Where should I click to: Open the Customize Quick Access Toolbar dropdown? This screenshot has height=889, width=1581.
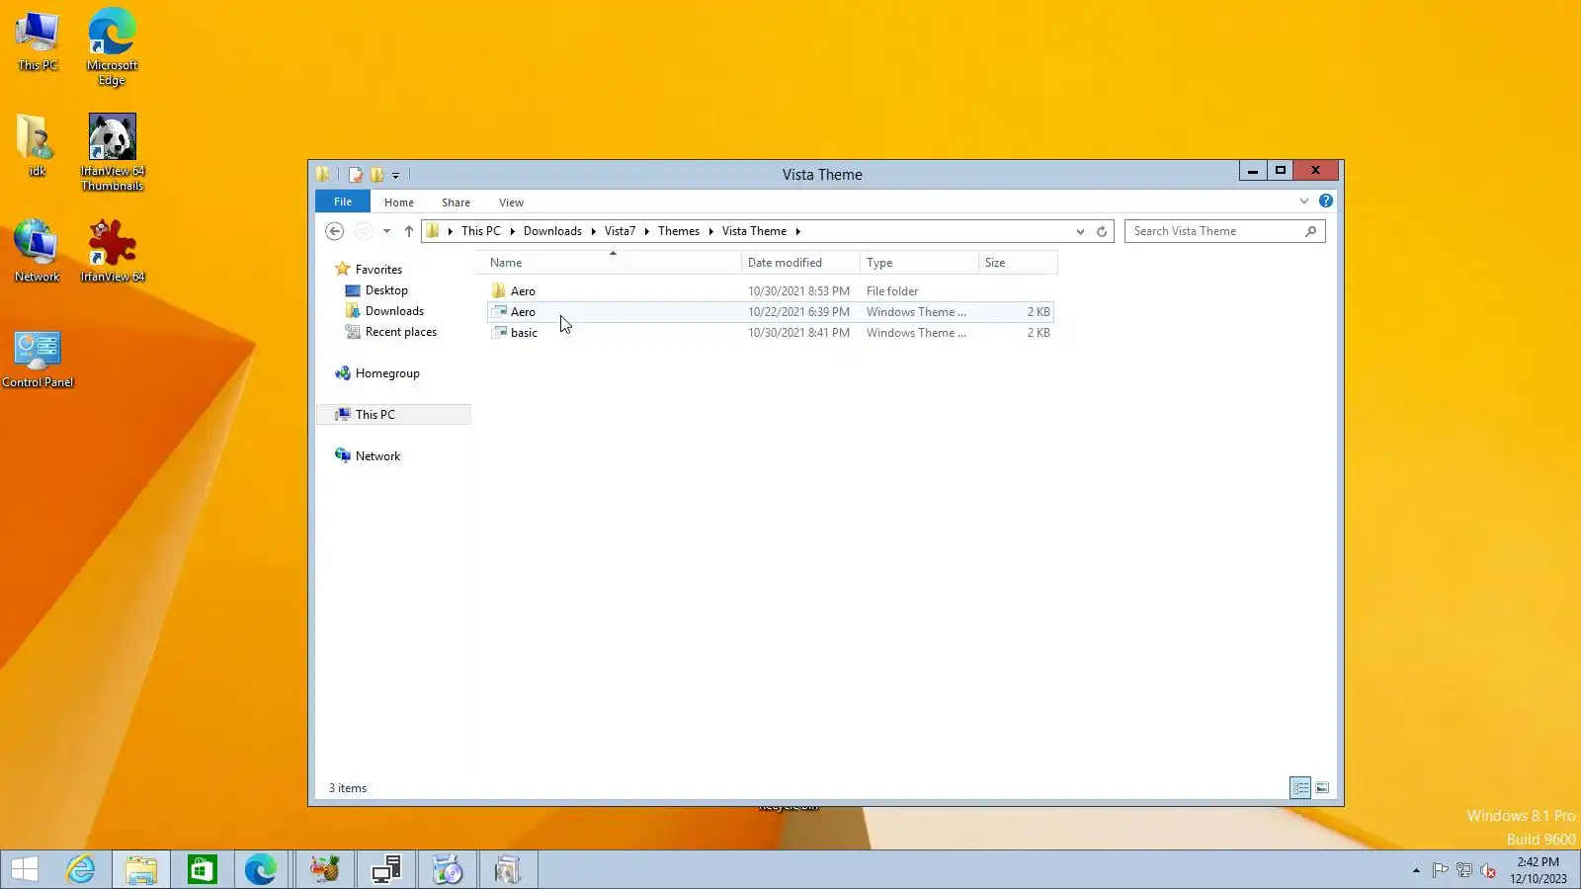[395, 176]
